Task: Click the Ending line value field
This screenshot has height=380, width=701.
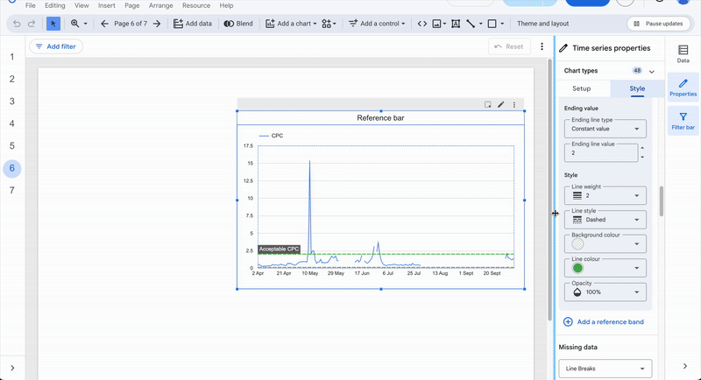Action: (601, 152)
